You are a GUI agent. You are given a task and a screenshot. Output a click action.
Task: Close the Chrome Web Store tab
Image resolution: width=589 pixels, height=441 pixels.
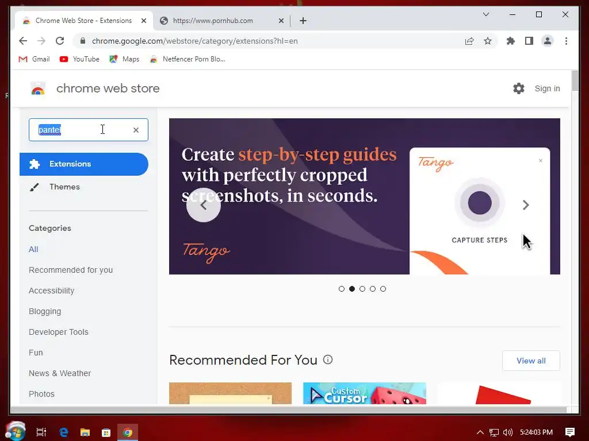click(143, 21)
